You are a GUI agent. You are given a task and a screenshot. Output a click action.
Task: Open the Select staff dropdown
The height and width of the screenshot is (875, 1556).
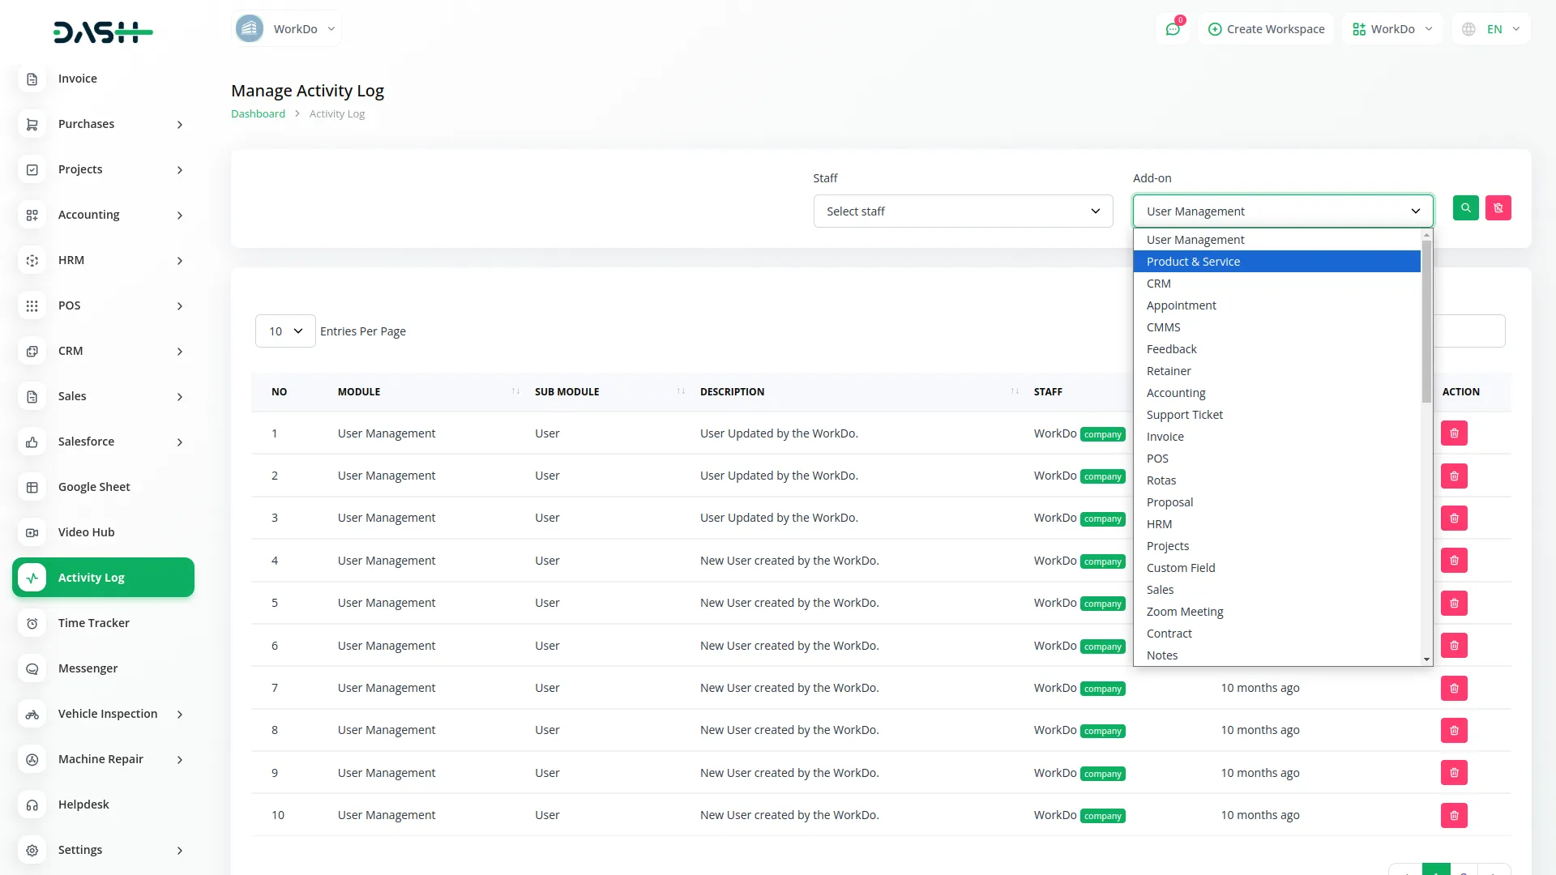[962, 211]
